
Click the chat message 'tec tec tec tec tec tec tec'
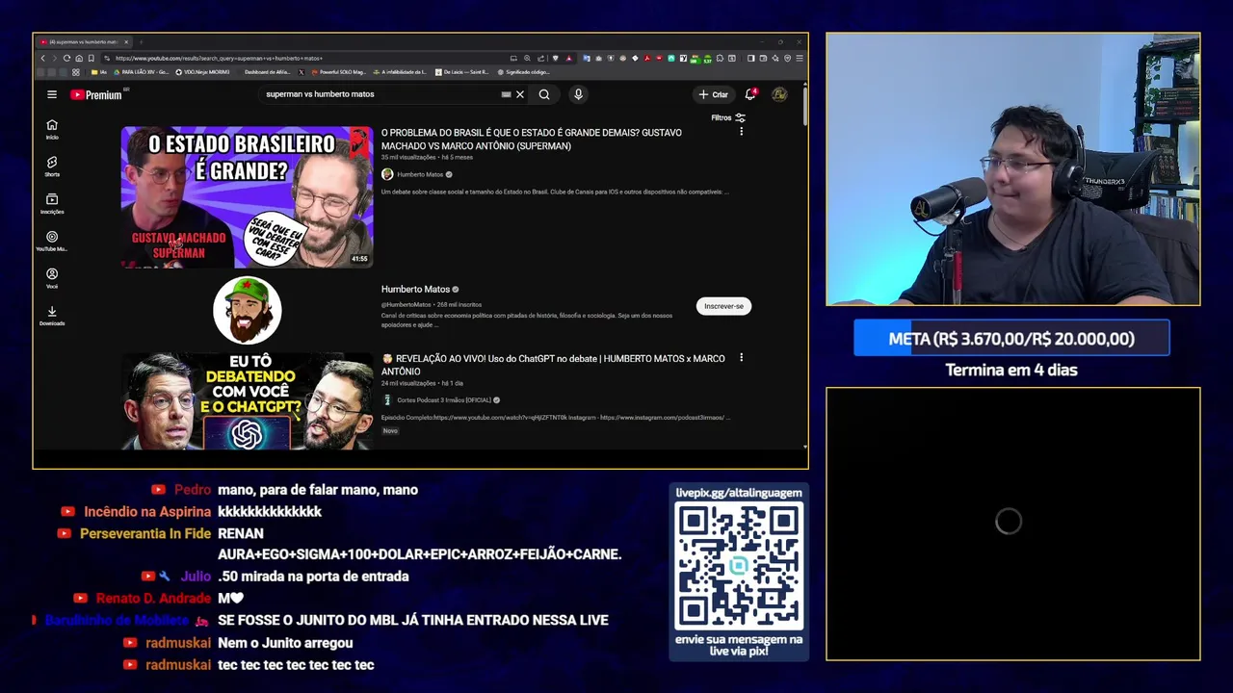click(296, 665)
